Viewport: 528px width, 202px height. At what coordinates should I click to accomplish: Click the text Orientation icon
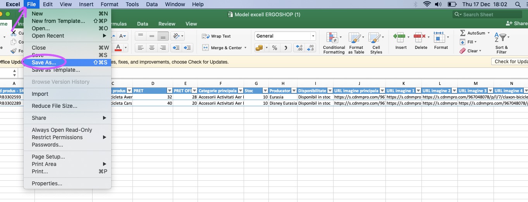tap(176, 36)
